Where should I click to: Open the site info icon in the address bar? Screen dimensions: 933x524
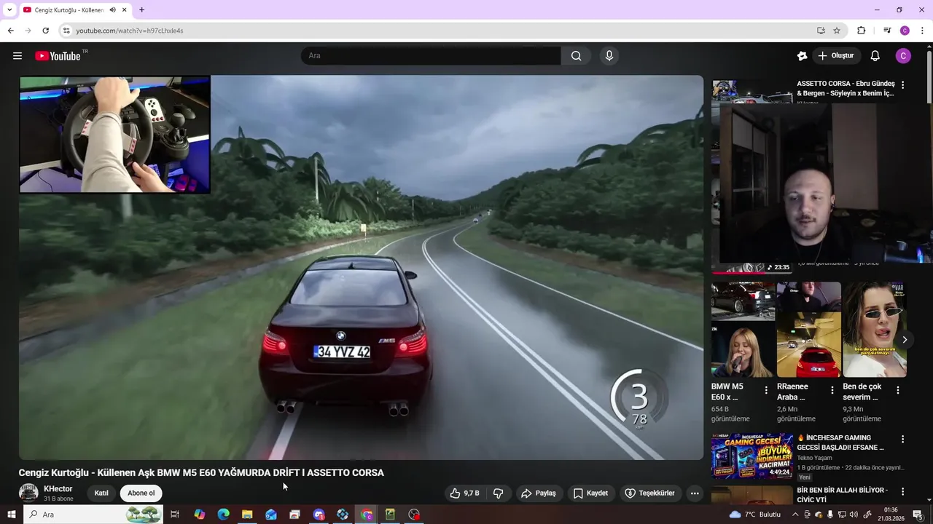pyautogui.click(x=66, y=31)
